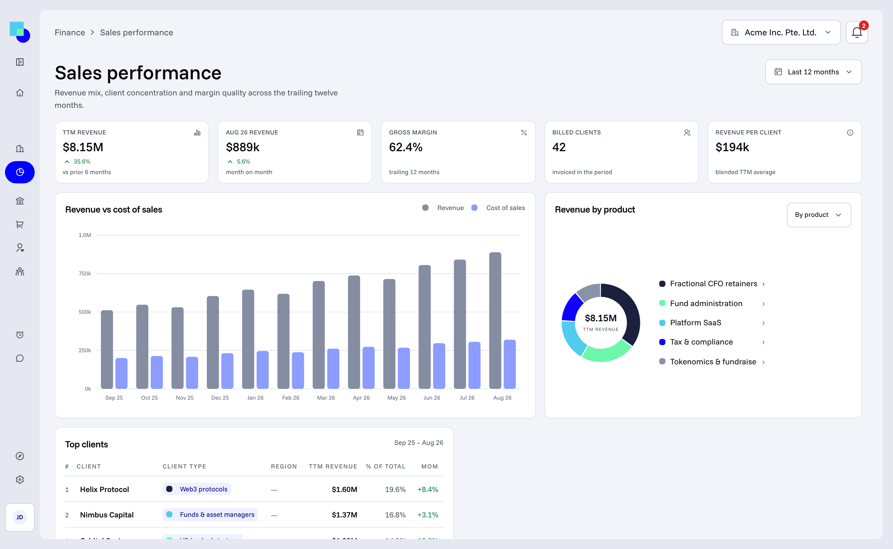Open the bank sidebar icon

tap(20, 201)
